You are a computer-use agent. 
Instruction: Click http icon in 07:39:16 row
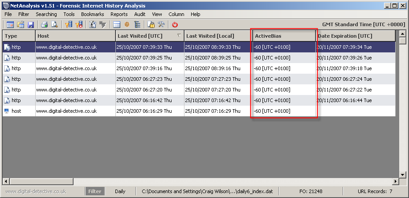(x=7, y=68)
